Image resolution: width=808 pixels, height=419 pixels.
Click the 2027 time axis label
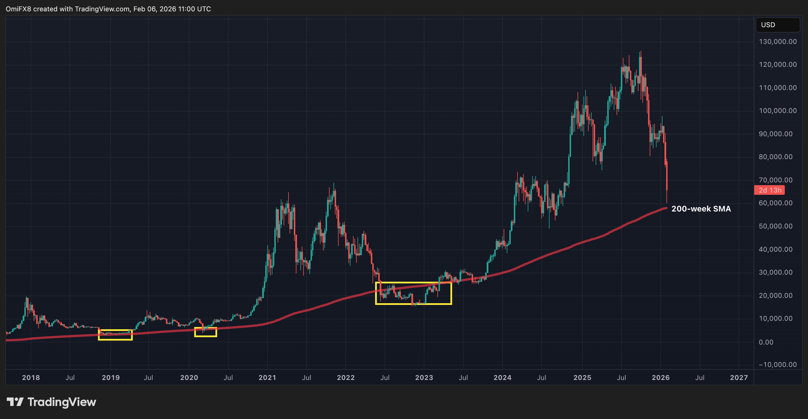[x=739, y=378]
